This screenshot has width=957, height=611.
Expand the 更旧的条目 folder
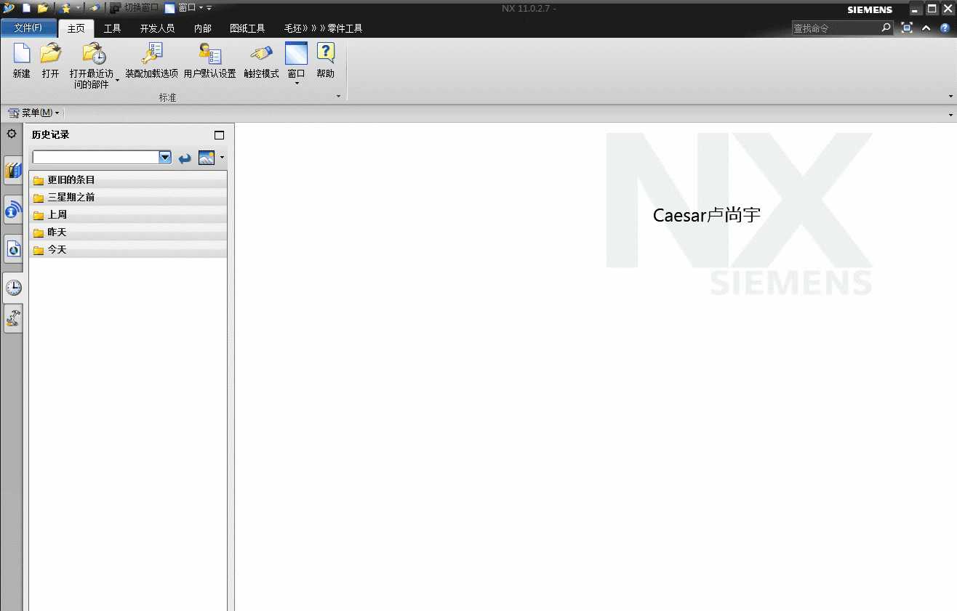(128, 180)
